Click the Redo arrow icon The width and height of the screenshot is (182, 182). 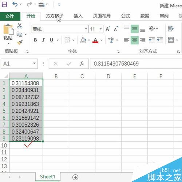pyautogui.click(x=29, y=4)
